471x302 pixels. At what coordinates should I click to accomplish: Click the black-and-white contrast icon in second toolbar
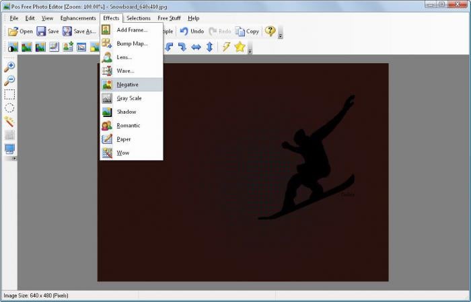[13, 47]
